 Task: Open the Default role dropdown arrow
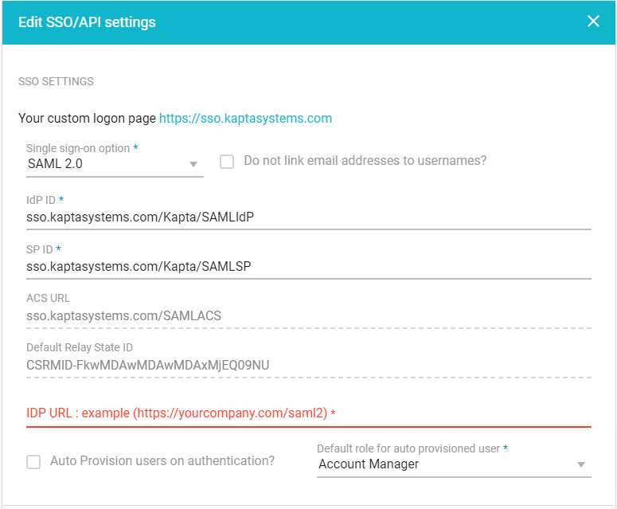(580, 464)
